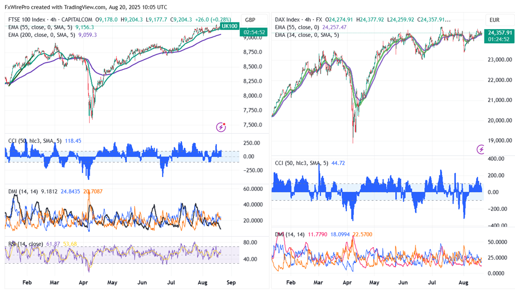This screenshot has width=515, height=291.
Task: Select the CCI legend under DAX chart
Action: coord(301,163)
